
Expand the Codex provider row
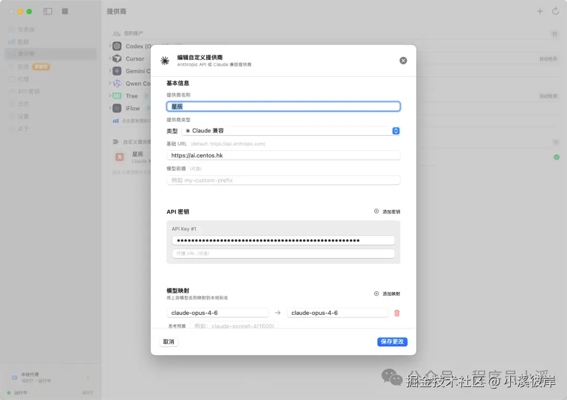(x=110, y=46)
